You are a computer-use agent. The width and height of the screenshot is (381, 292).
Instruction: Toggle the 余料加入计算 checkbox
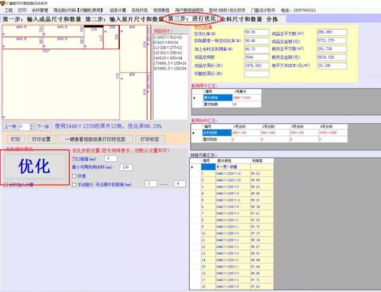(x=6, y=185)
